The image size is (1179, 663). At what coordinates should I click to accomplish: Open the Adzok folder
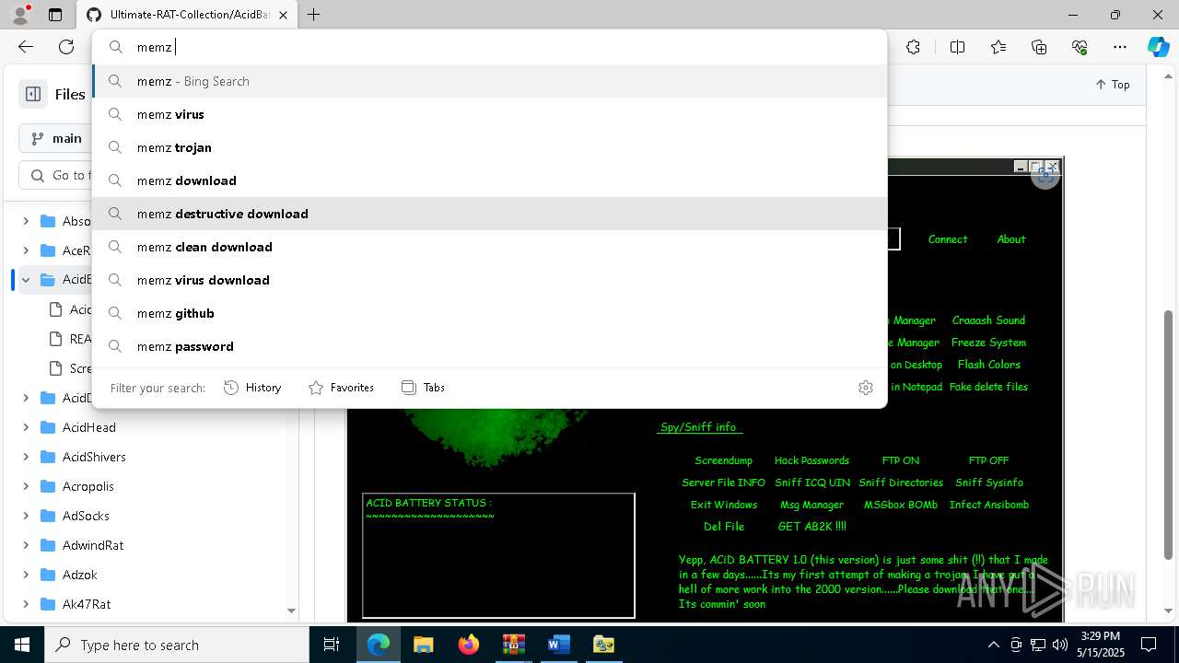(79, 575)
